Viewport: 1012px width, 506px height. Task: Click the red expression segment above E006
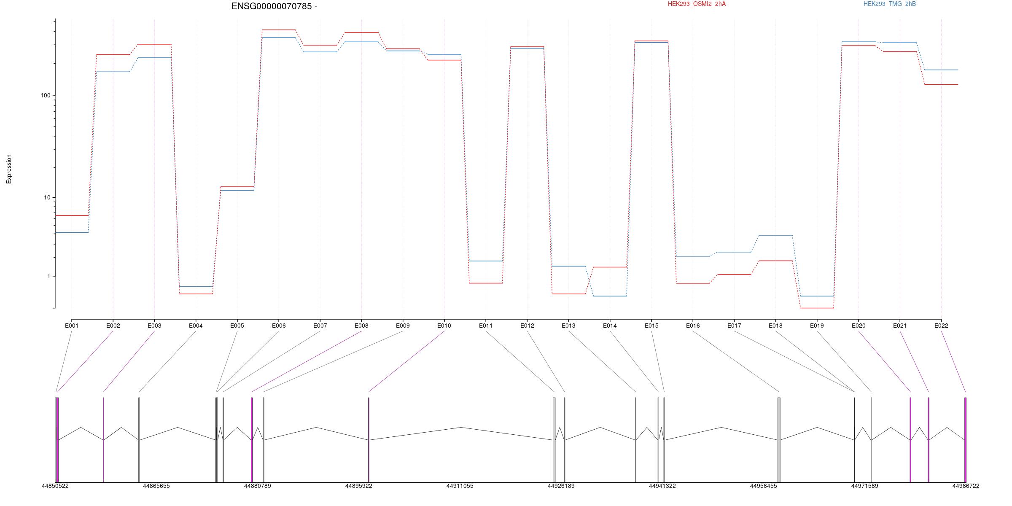[279, 30]
